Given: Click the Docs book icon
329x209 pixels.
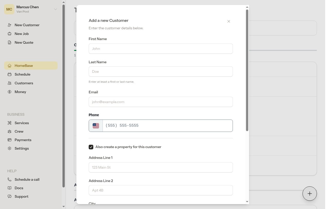Looking at the screenshot, I should [10, 188].
